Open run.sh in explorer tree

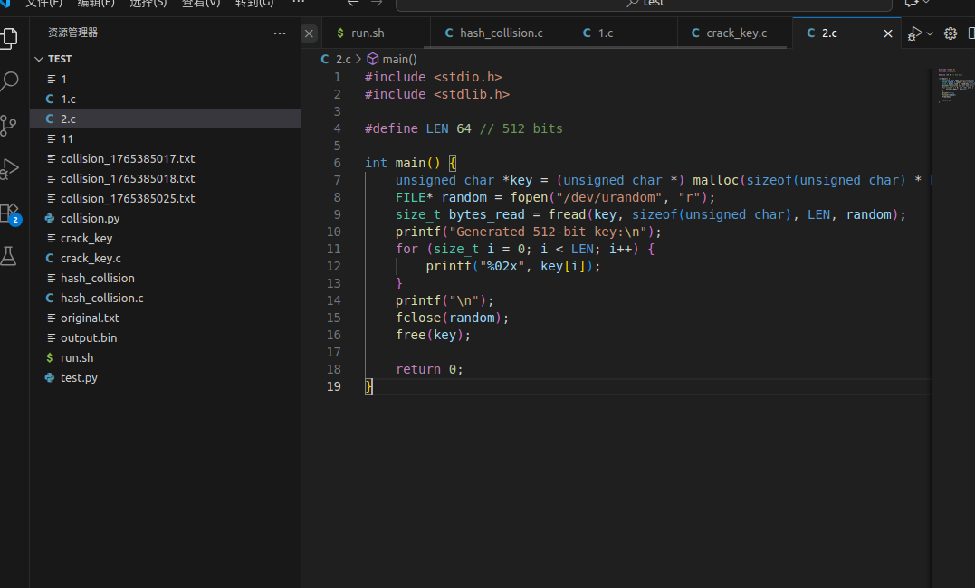[x=166, y=357]
